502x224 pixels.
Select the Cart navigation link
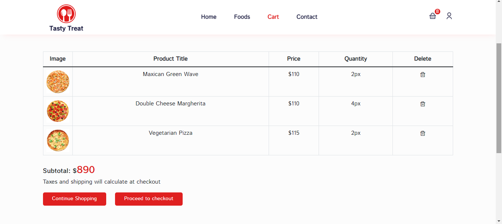point(273,17)
